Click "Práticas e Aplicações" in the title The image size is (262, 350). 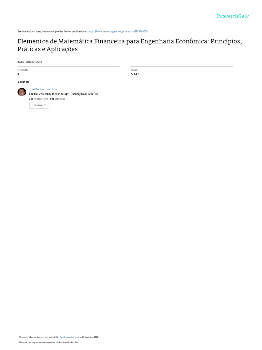[x=47, y=49]
